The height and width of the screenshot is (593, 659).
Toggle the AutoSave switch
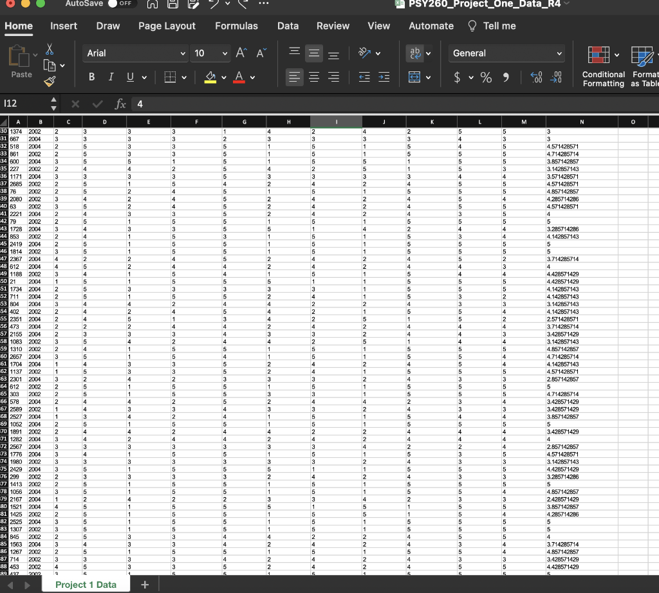click(122, 3)
